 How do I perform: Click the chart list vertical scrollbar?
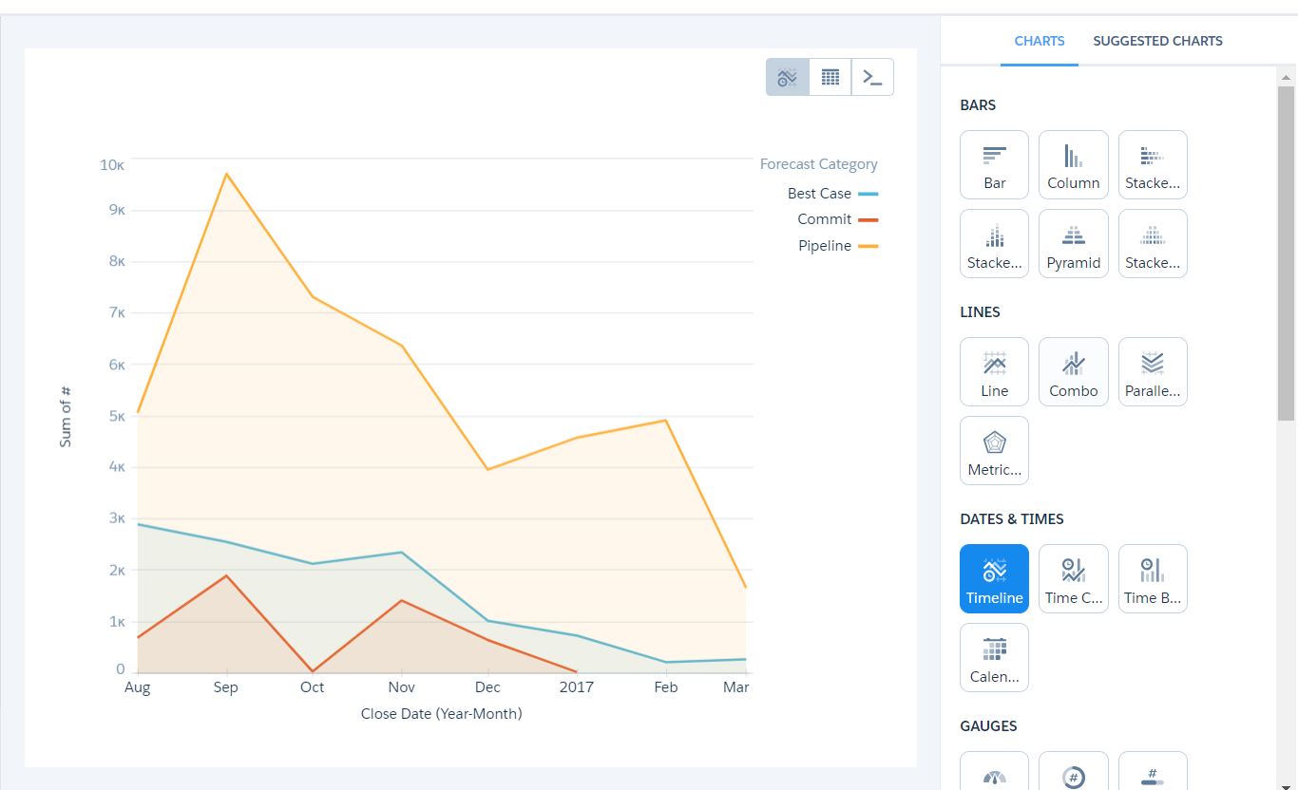click(x=1286, y=253)
